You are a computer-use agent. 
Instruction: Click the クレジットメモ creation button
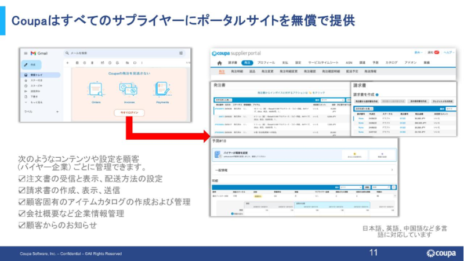coord(443,101)
